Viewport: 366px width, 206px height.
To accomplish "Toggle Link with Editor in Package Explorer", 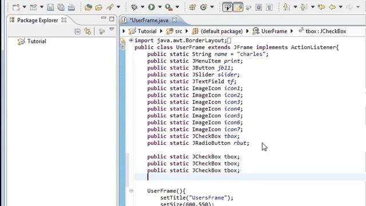I will (x=87, y=31).
